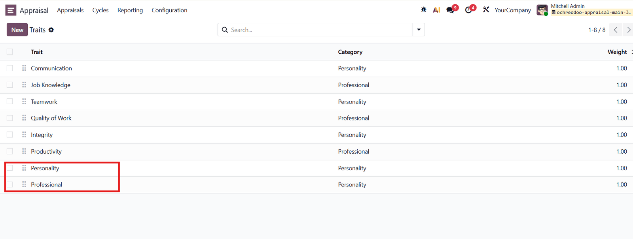
Task: Grab the drag handle of Professional trait row
Action: (x=24, y=184)
